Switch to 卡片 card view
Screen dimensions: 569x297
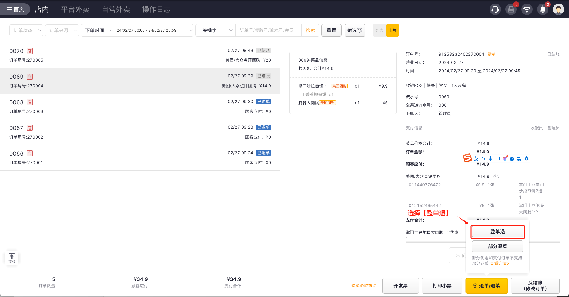pyautogui.click(x=392, y=30)
